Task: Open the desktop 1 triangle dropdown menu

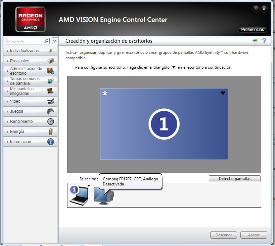Action: [x=223, y=93]
